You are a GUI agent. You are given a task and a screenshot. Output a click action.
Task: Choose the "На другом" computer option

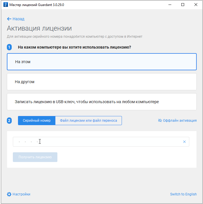102,82
